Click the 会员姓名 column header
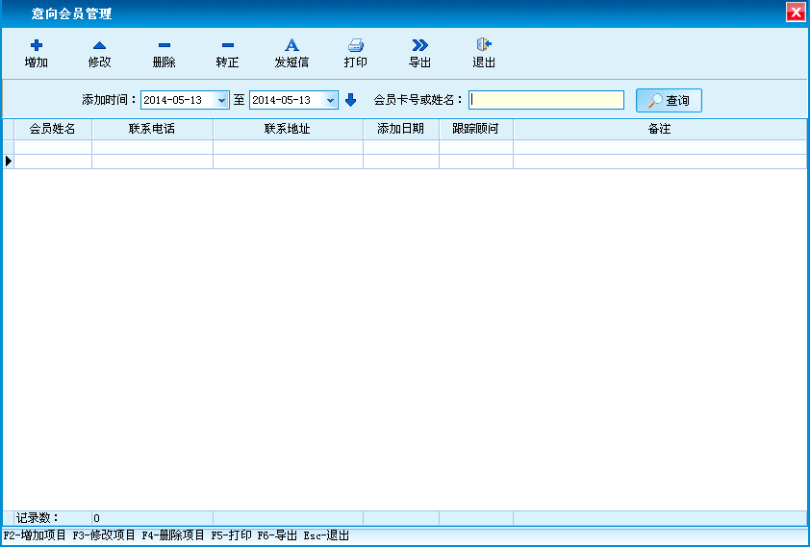This screenshot has width=810, height=547. tap(53, 129)
